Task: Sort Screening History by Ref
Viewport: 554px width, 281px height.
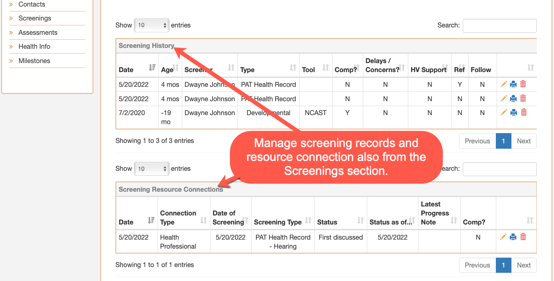Action: point(460,65)
